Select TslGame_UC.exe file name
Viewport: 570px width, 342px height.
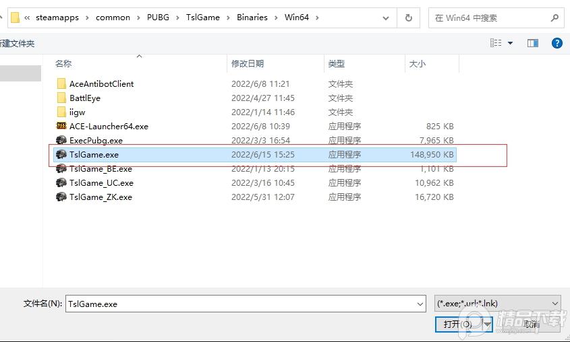coord(101,183)
